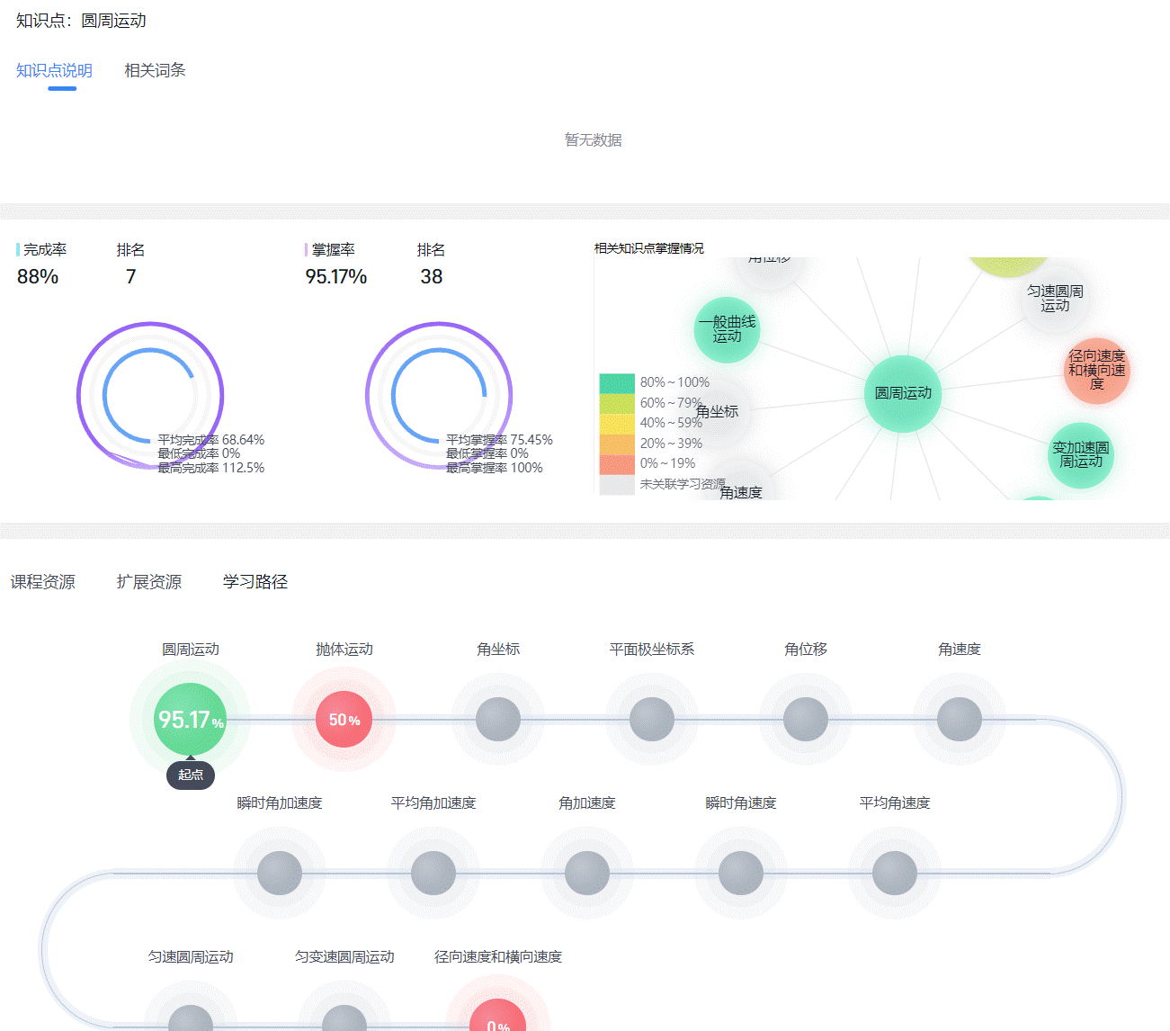Viewport: 1170px width, 1031px height.
Task: Open the 扩展资源 tab
Action: pyautogui.click(x=149, y=582)
